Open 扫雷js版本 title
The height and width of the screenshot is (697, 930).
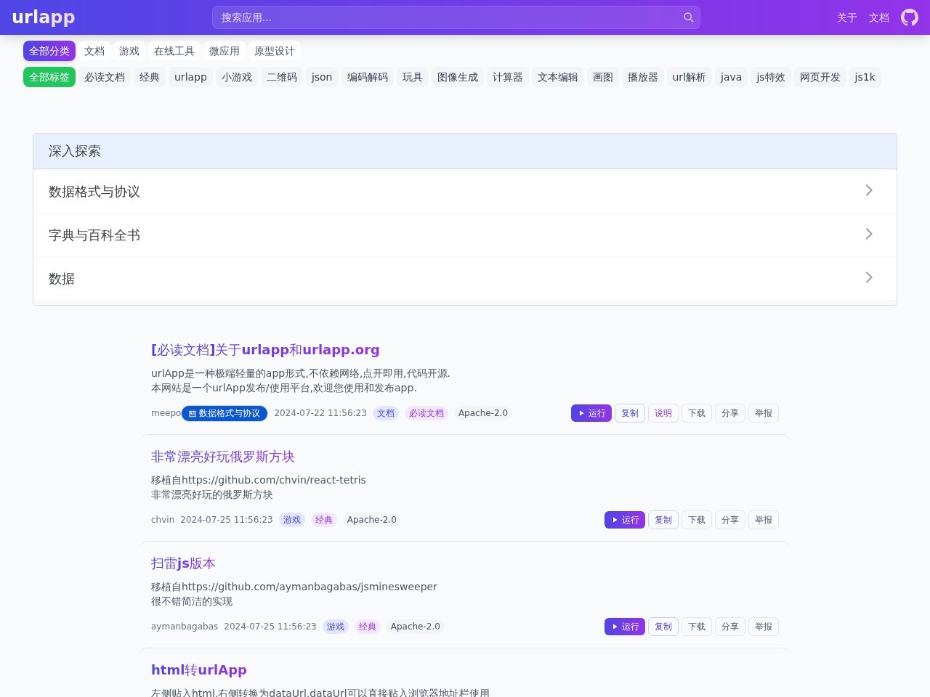pyautogui.click(x=183, y=563)
